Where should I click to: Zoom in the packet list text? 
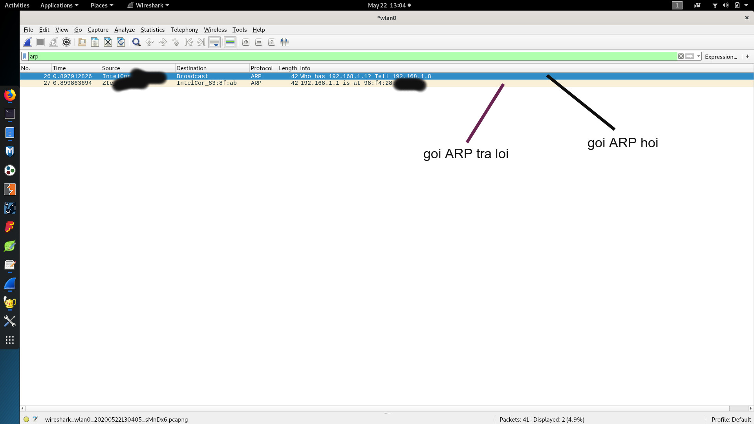[x=246, y=42]
